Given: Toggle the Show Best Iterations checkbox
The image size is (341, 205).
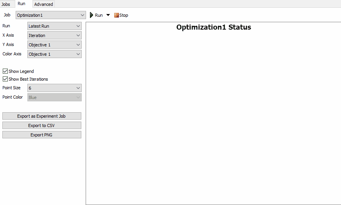Looking at the screenshot, I should 5,79.
